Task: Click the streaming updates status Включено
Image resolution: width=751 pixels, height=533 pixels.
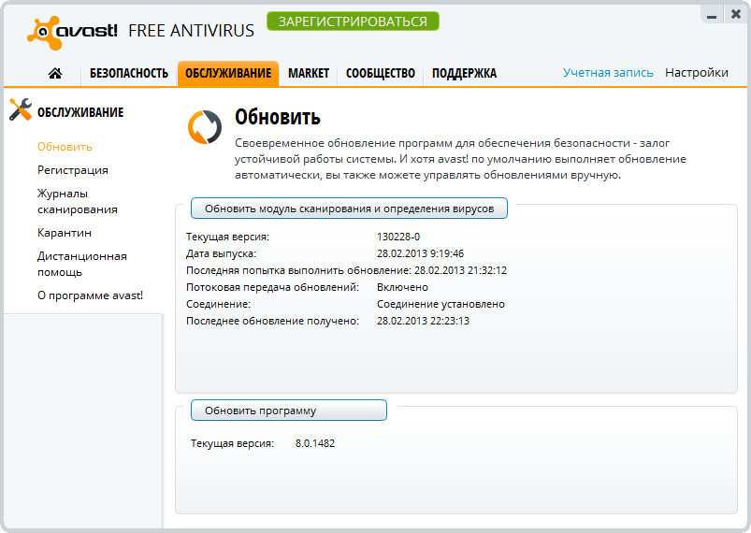Action: click(402, 287)
